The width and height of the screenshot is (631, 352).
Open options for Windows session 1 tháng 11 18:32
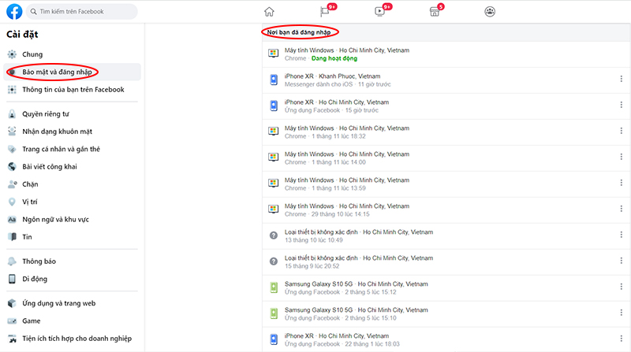click(x=622, y=131)
